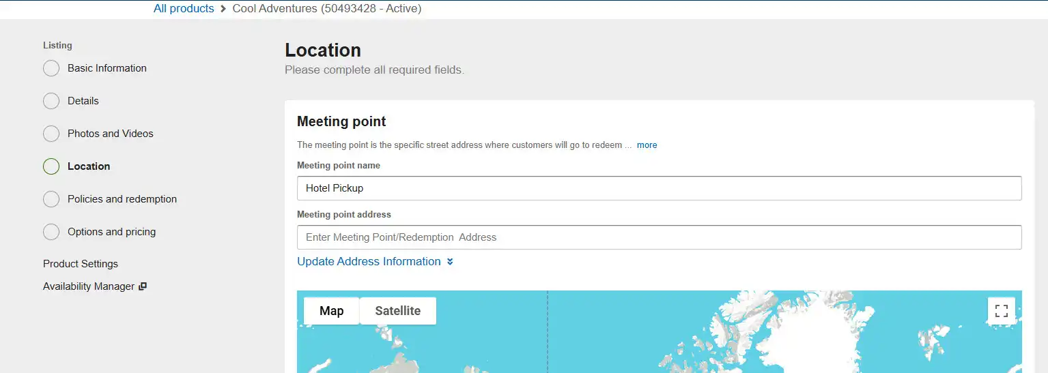Open Options and pricing section
Image resolution: width=1048 pixels, height=373 pixels.
tap(112, 232)
